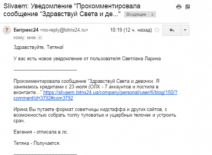Click the Входящие label tag

pyautogui.click(x=136, y=14)
